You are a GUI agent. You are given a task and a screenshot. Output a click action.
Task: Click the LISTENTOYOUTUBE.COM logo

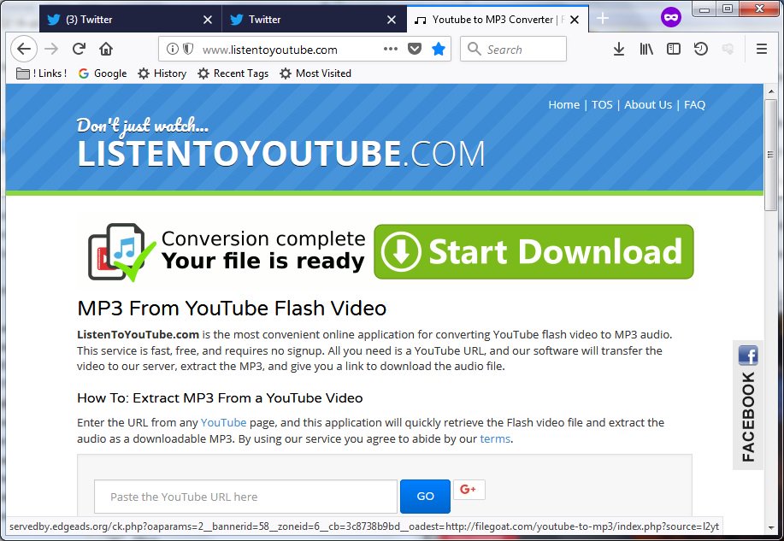[x=281, y=154]
